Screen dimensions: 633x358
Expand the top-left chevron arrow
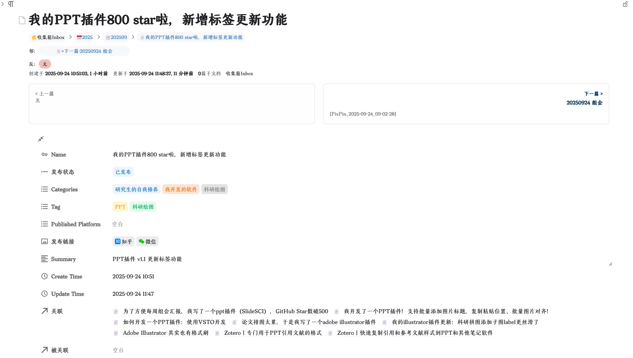2,4
